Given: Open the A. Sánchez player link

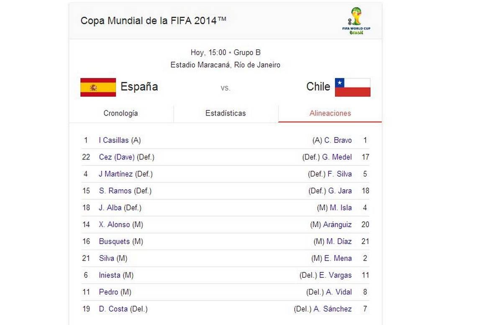Looking at the screenshot, I should 333,309.
